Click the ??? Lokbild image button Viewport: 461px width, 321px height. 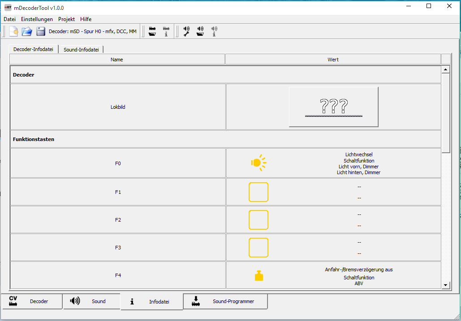pyautogui.click(x=334, y=107)
